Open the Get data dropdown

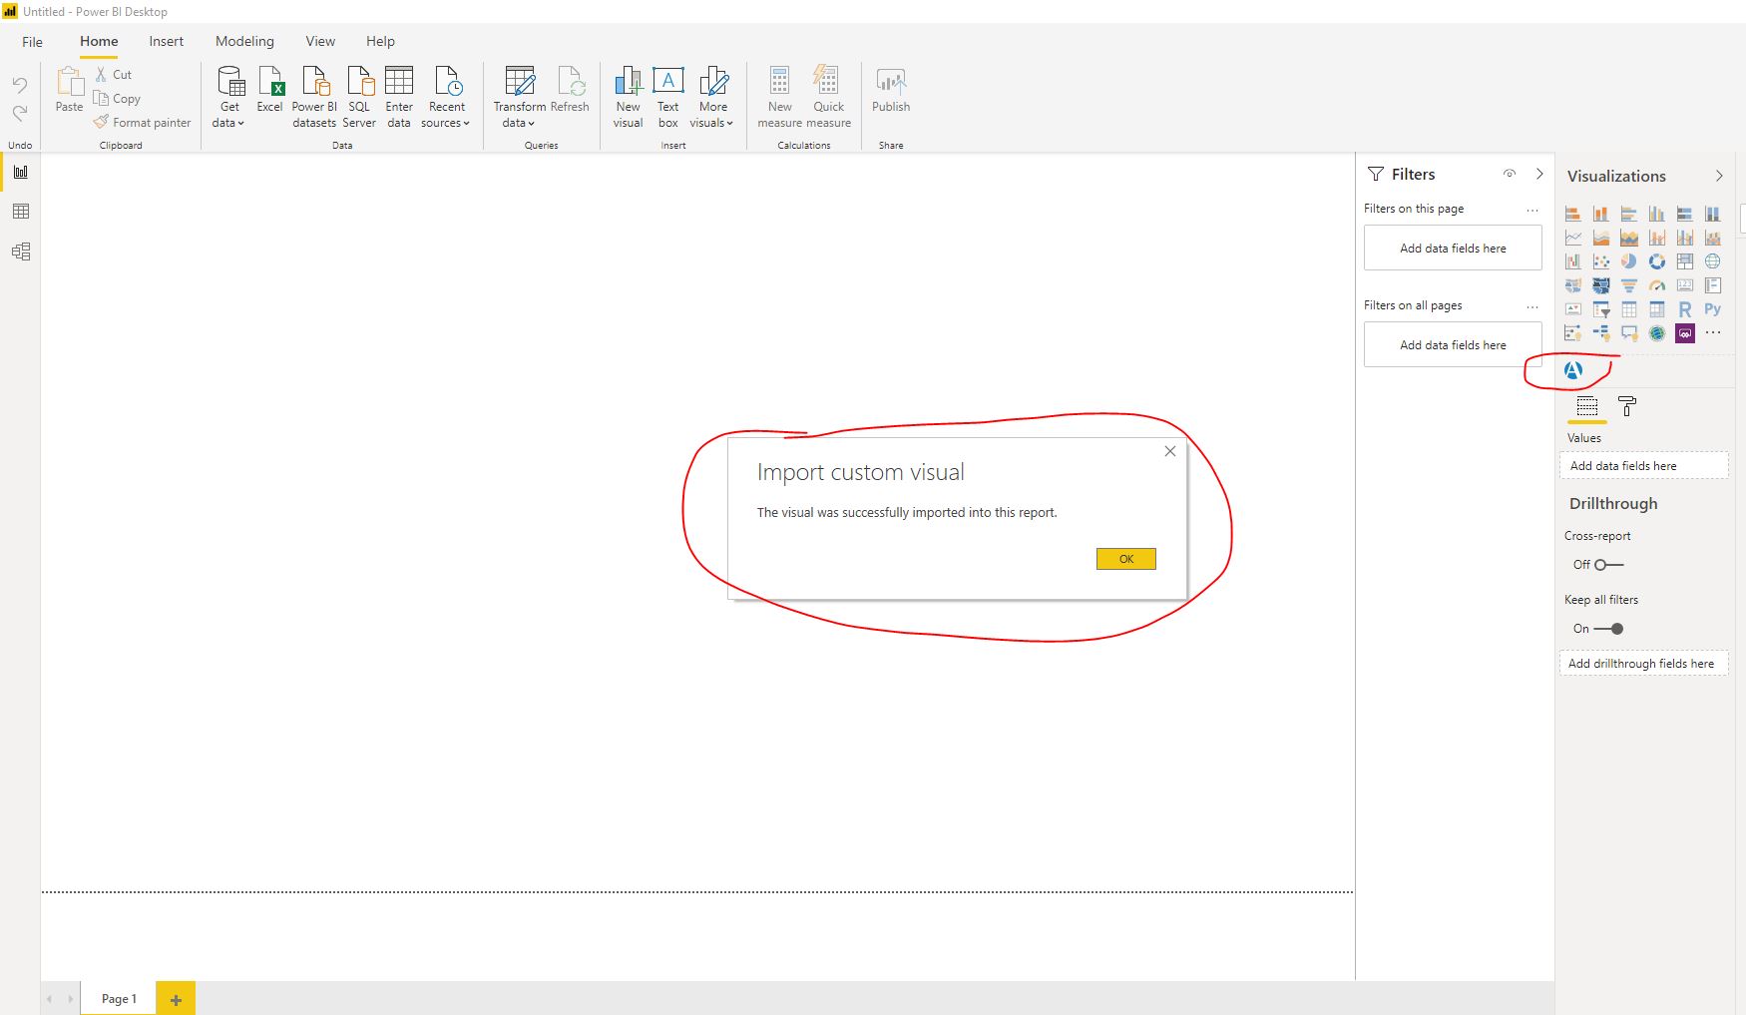click(x=229, y=98)
